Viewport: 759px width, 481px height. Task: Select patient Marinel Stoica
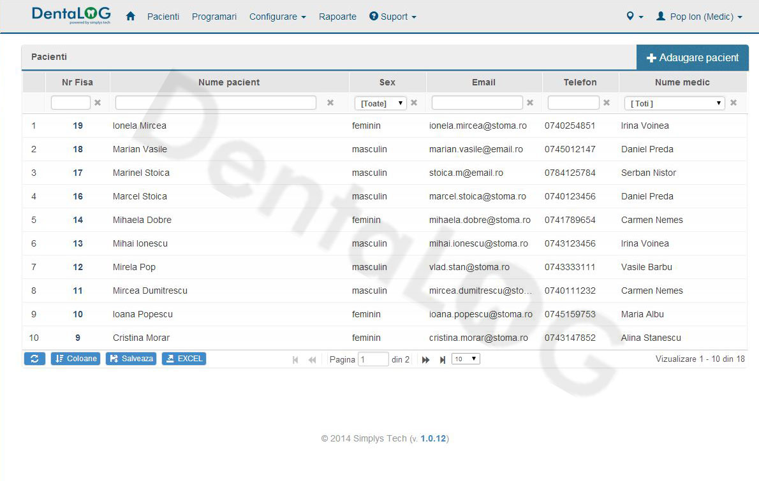142,173
